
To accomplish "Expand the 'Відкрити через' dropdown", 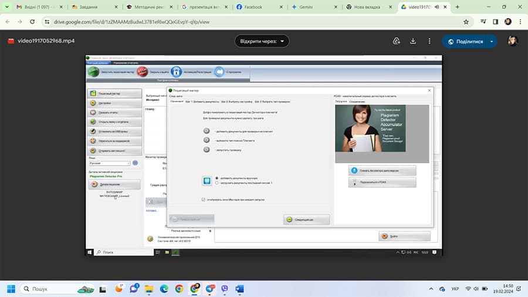I will click(262, 41).
